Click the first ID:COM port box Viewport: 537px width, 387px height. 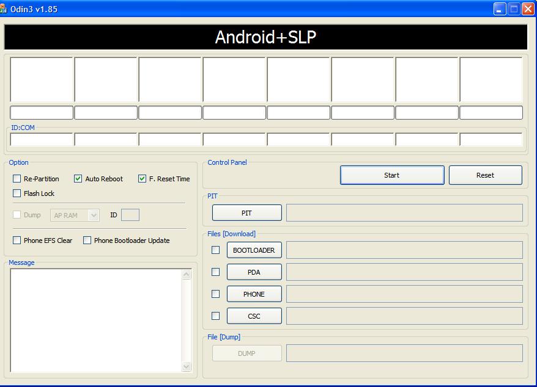(x=42, y=140)
